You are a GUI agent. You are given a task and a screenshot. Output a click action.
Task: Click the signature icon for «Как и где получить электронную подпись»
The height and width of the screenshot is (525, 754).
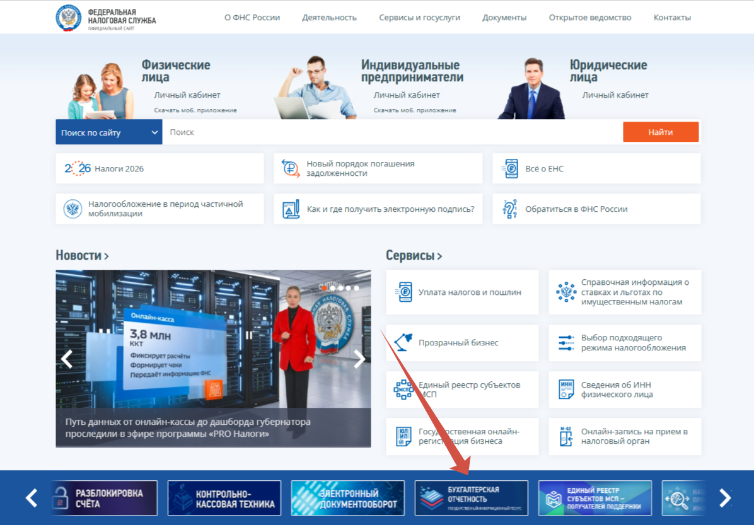287,209
